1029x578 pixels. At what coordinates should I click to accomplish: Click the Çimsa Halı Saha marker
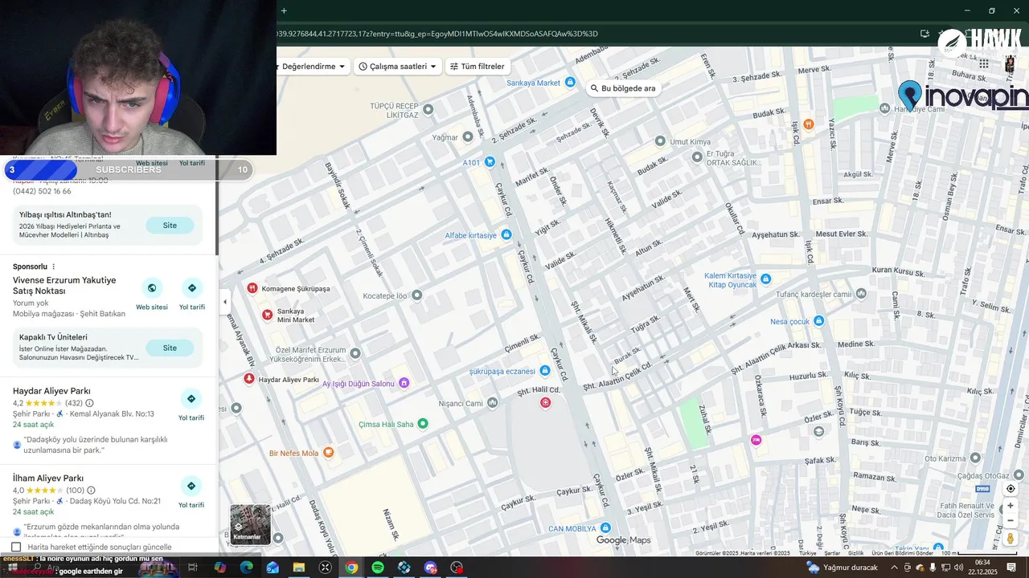coord(423,424)
